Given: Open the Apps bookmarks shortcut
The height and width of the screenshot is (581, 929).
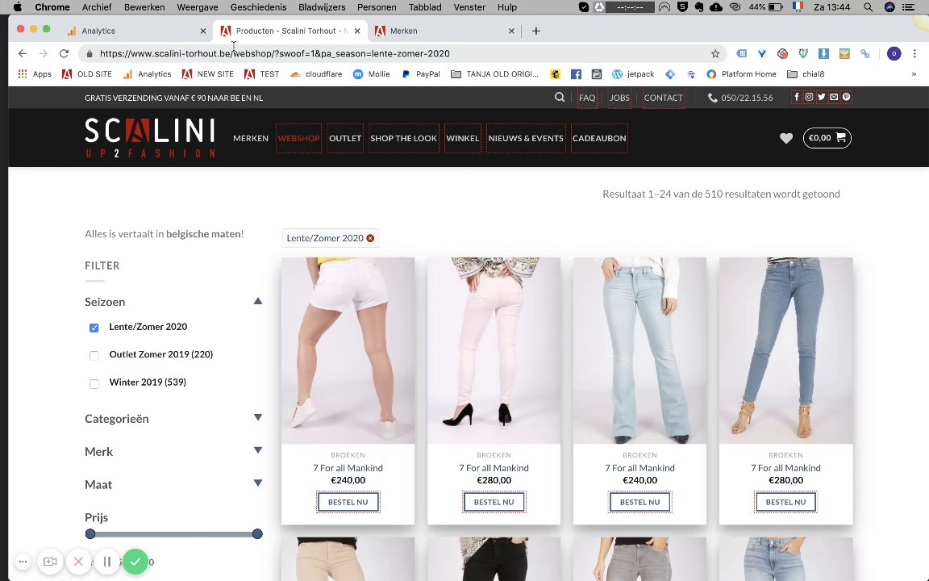Looking at the screenshot, I should click(x=35, y=74).
